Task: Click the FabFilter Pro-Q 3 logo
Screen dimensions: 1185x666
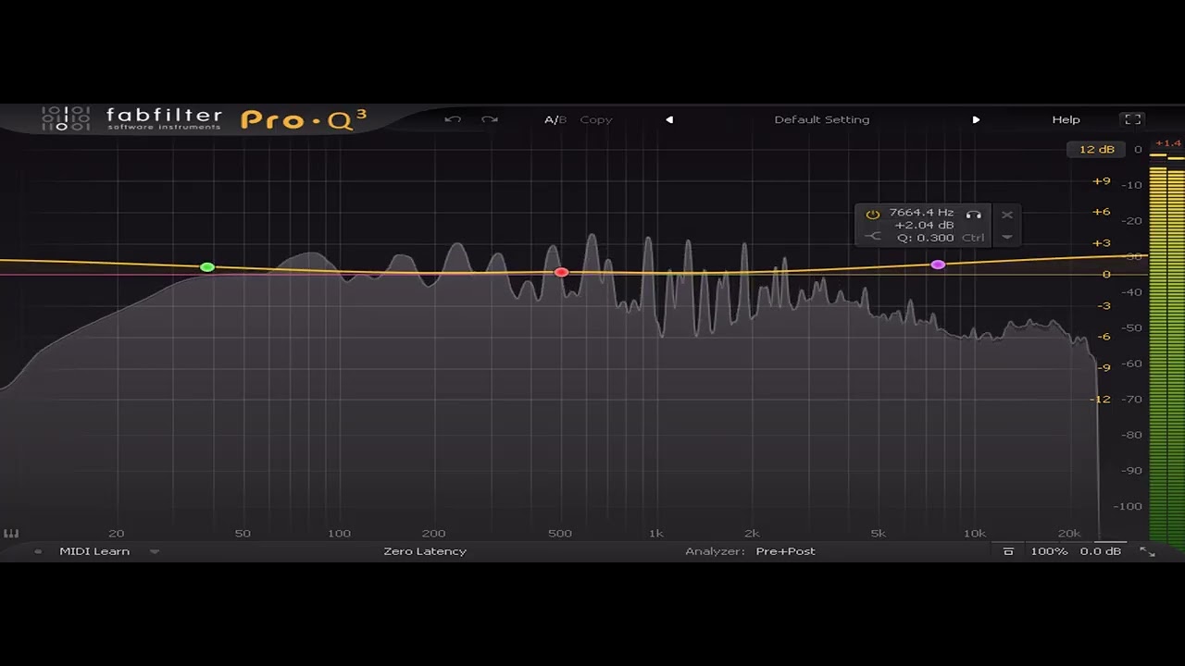Action: coord(204,119)
